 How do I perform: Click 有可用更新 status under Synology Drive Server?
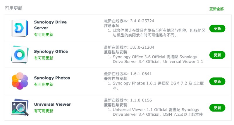[x=44, y=35]
